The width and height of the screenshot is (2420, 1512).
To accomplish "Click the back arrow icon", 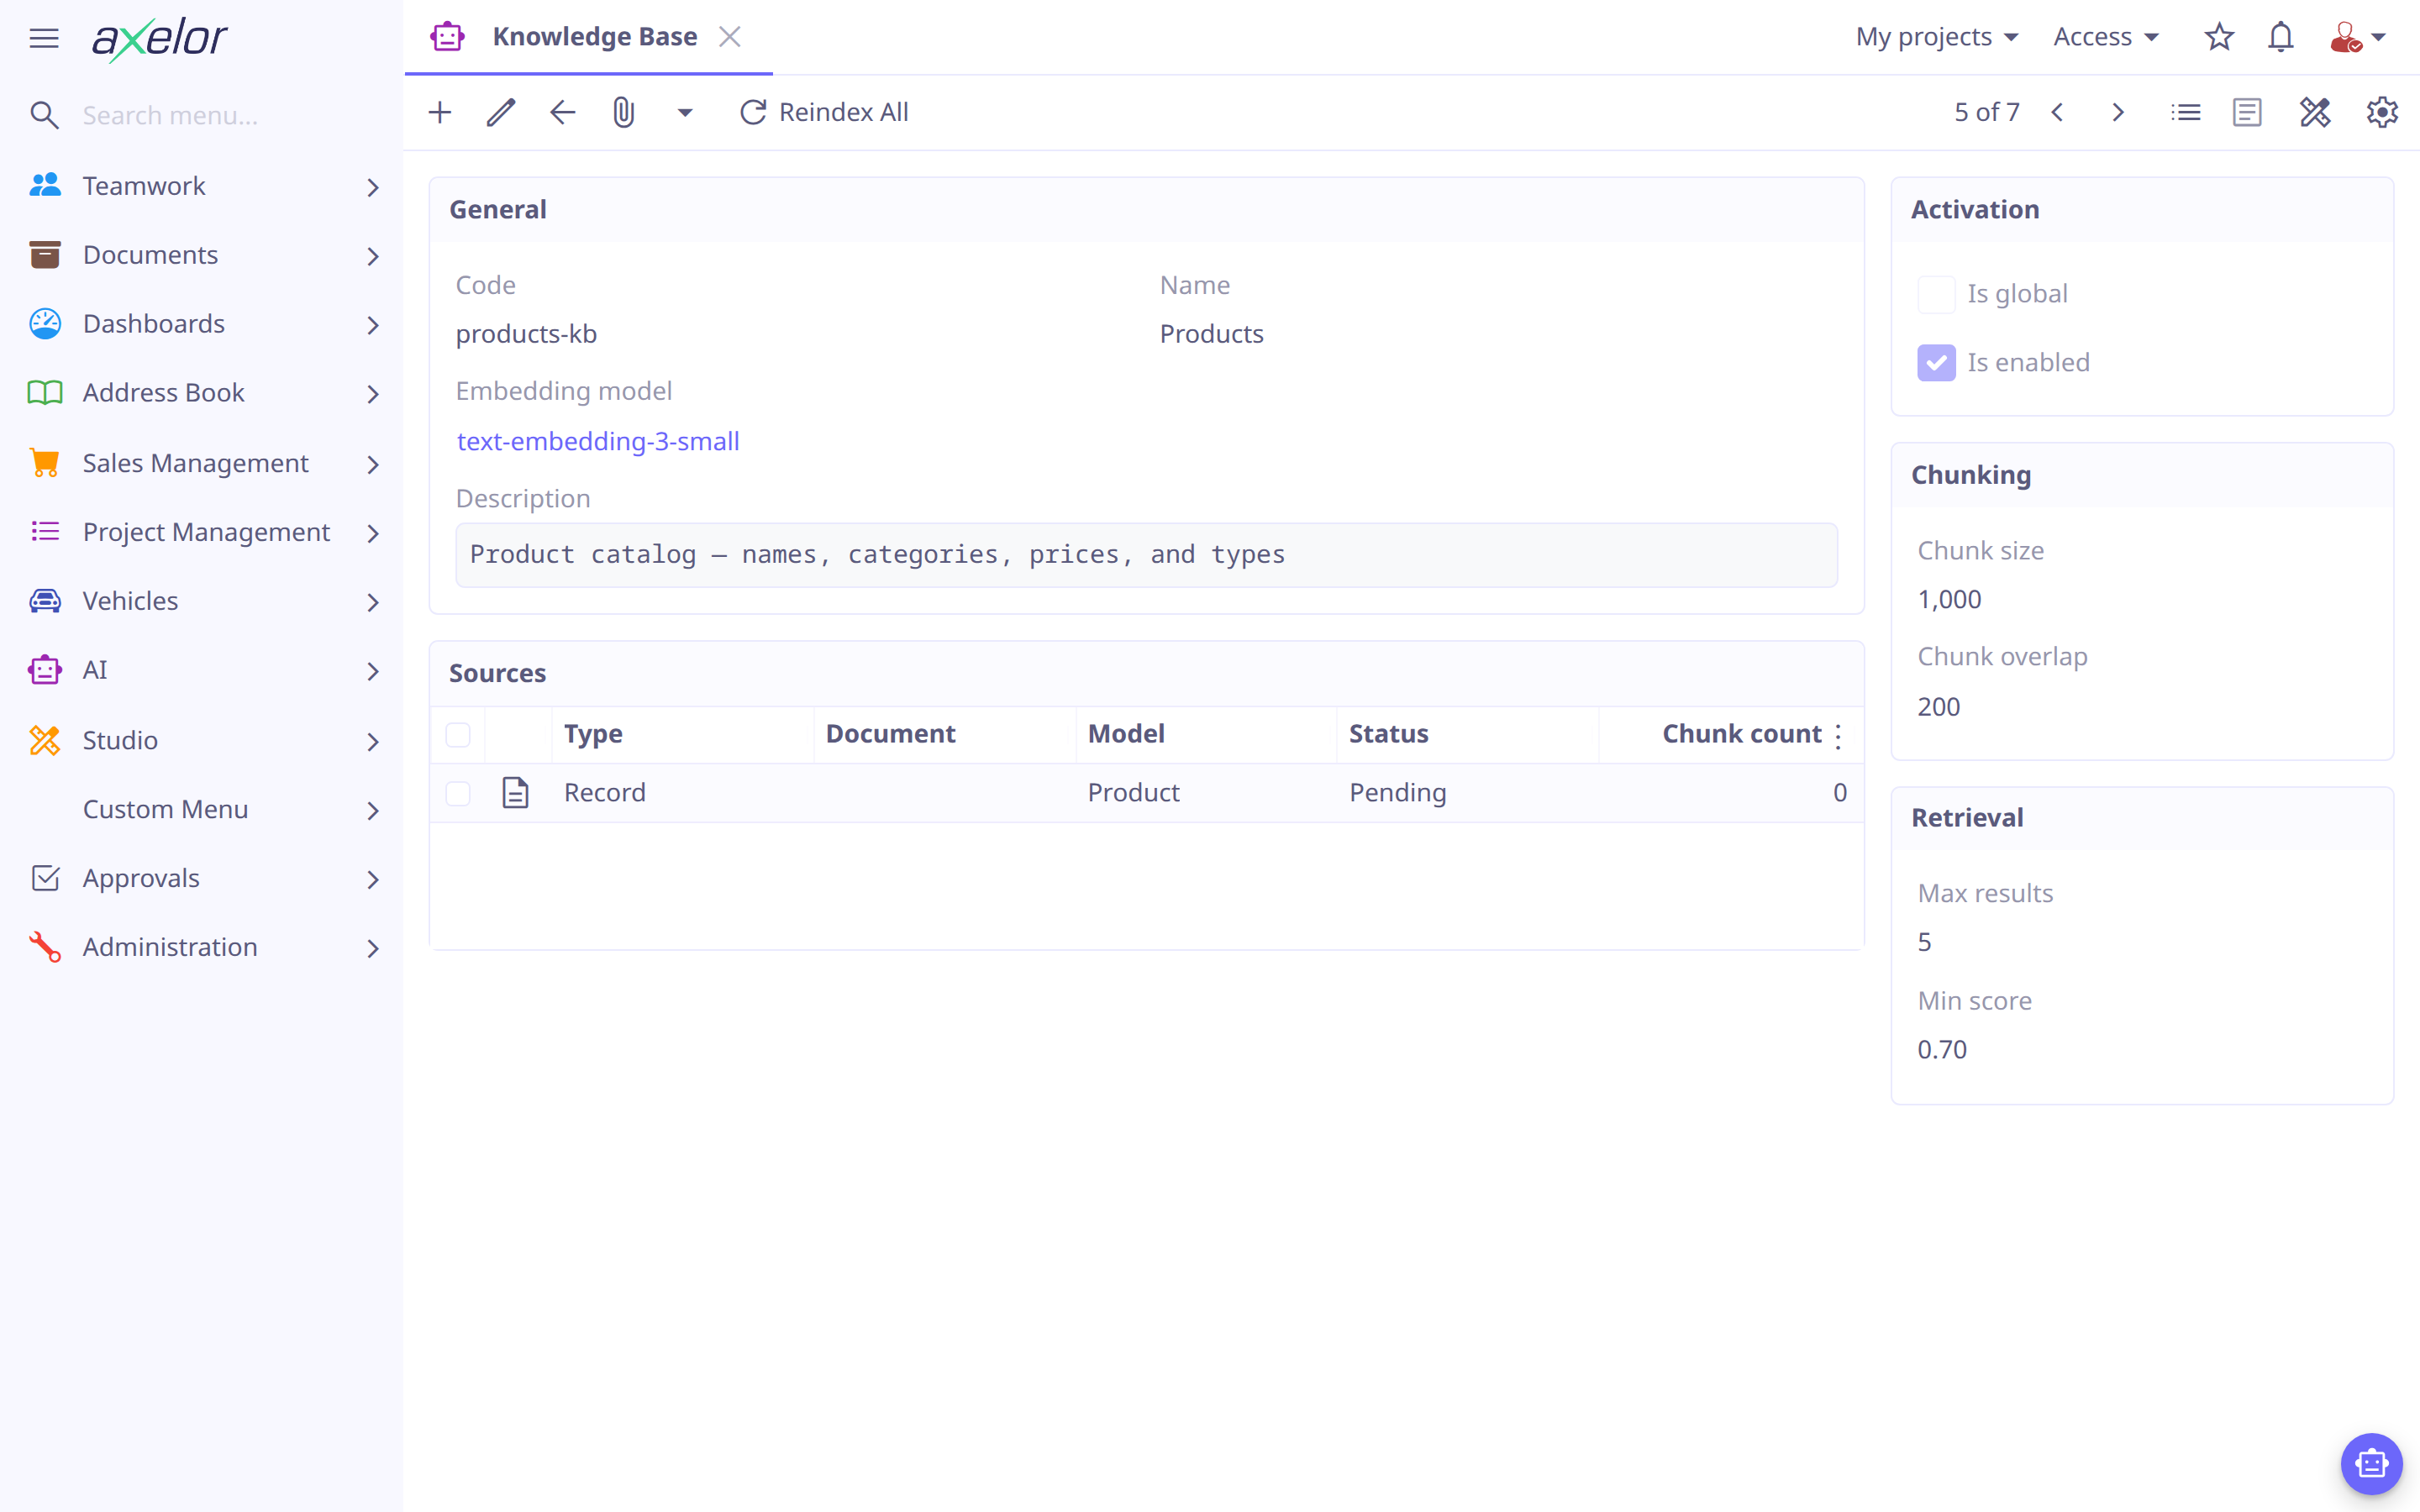I will pos(563,112).
